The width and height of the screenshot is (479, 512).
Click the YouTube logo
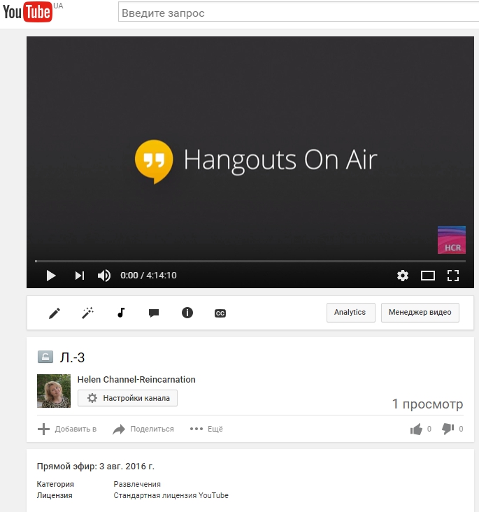(28, 13)
